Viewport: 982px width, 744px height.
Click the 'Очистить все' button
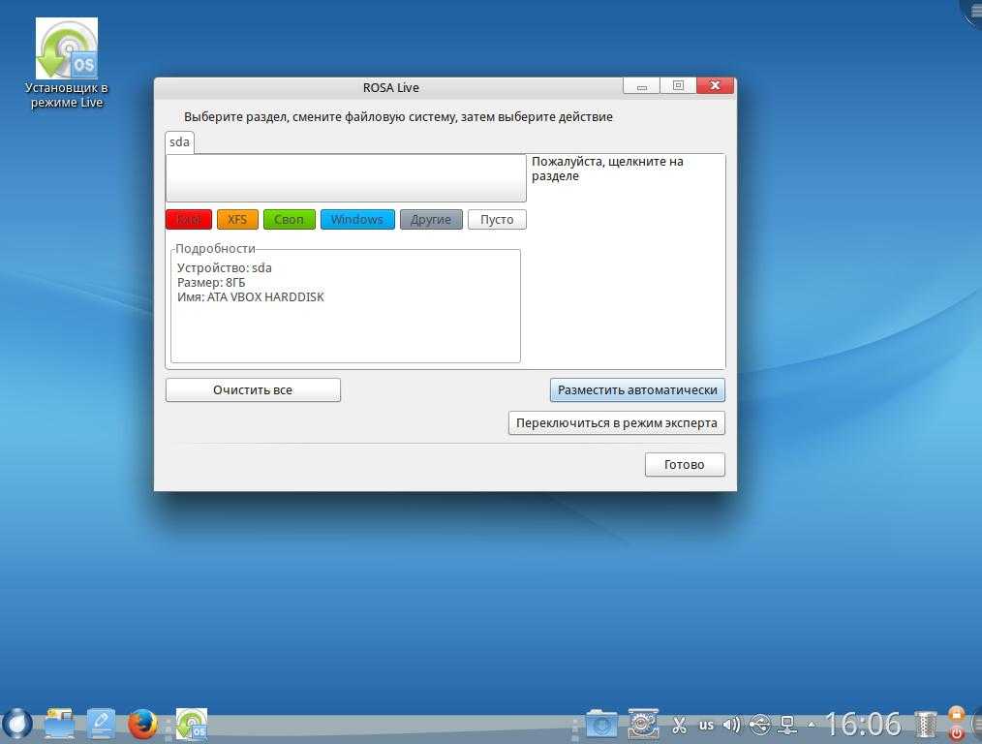tap(253, 389)
